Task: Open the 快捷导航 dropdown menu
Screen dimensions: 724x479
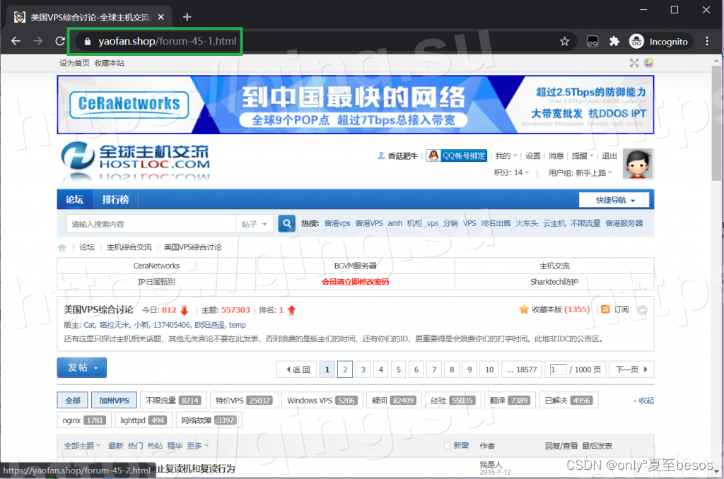Action: 614,199
